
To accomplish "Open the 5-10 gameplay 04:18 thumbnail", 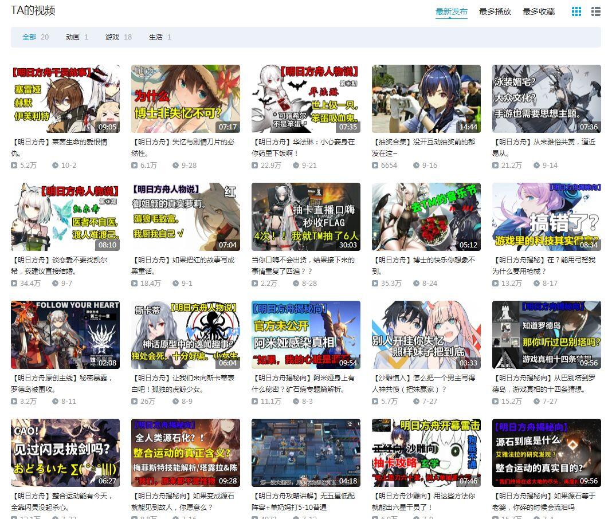I will [306, 453].
